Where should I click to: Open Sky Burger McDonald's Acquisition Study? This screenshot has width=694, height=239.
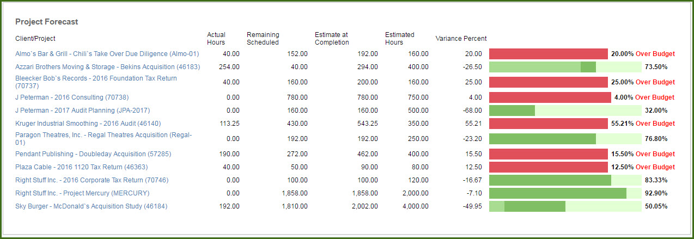(x=92, y=206)
